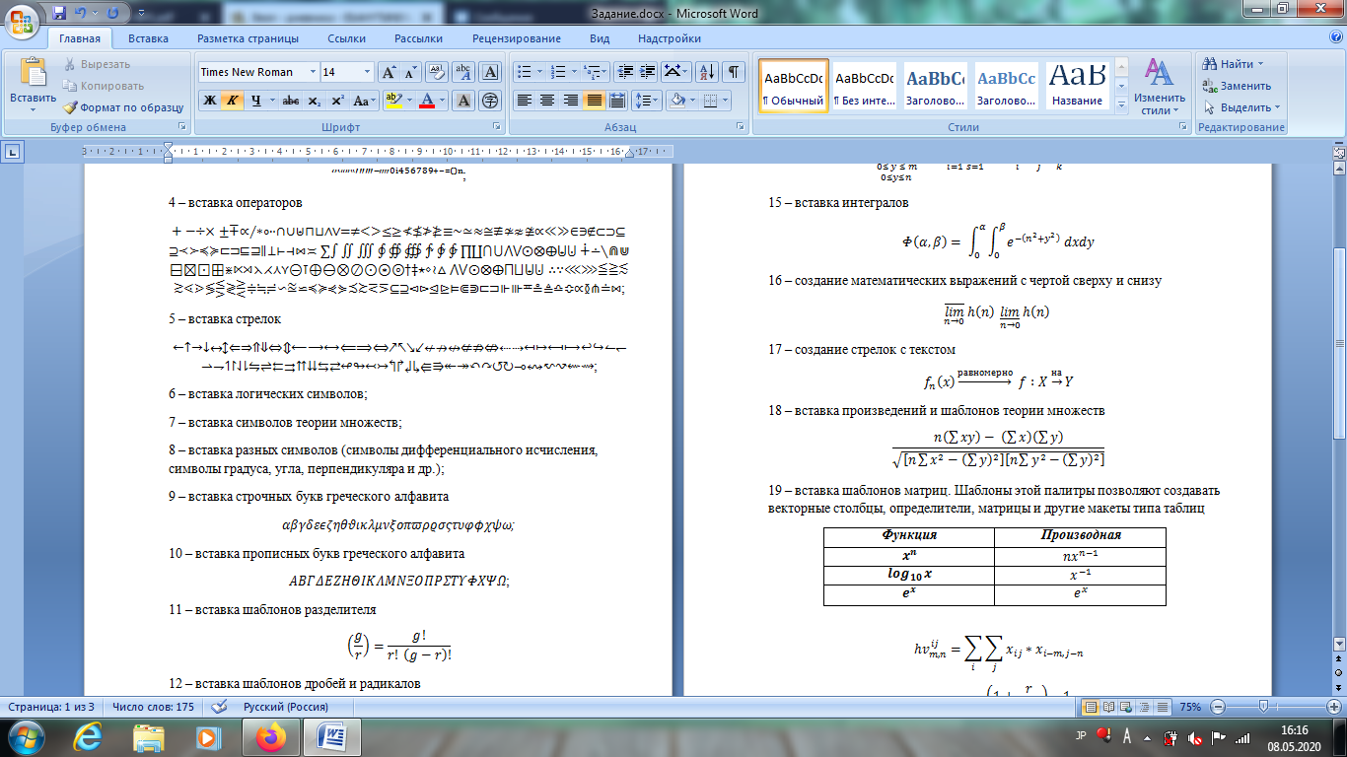This screenshot has height=757, width=1347.
Task: Click the Office button
Action: (x=22, y=20)
